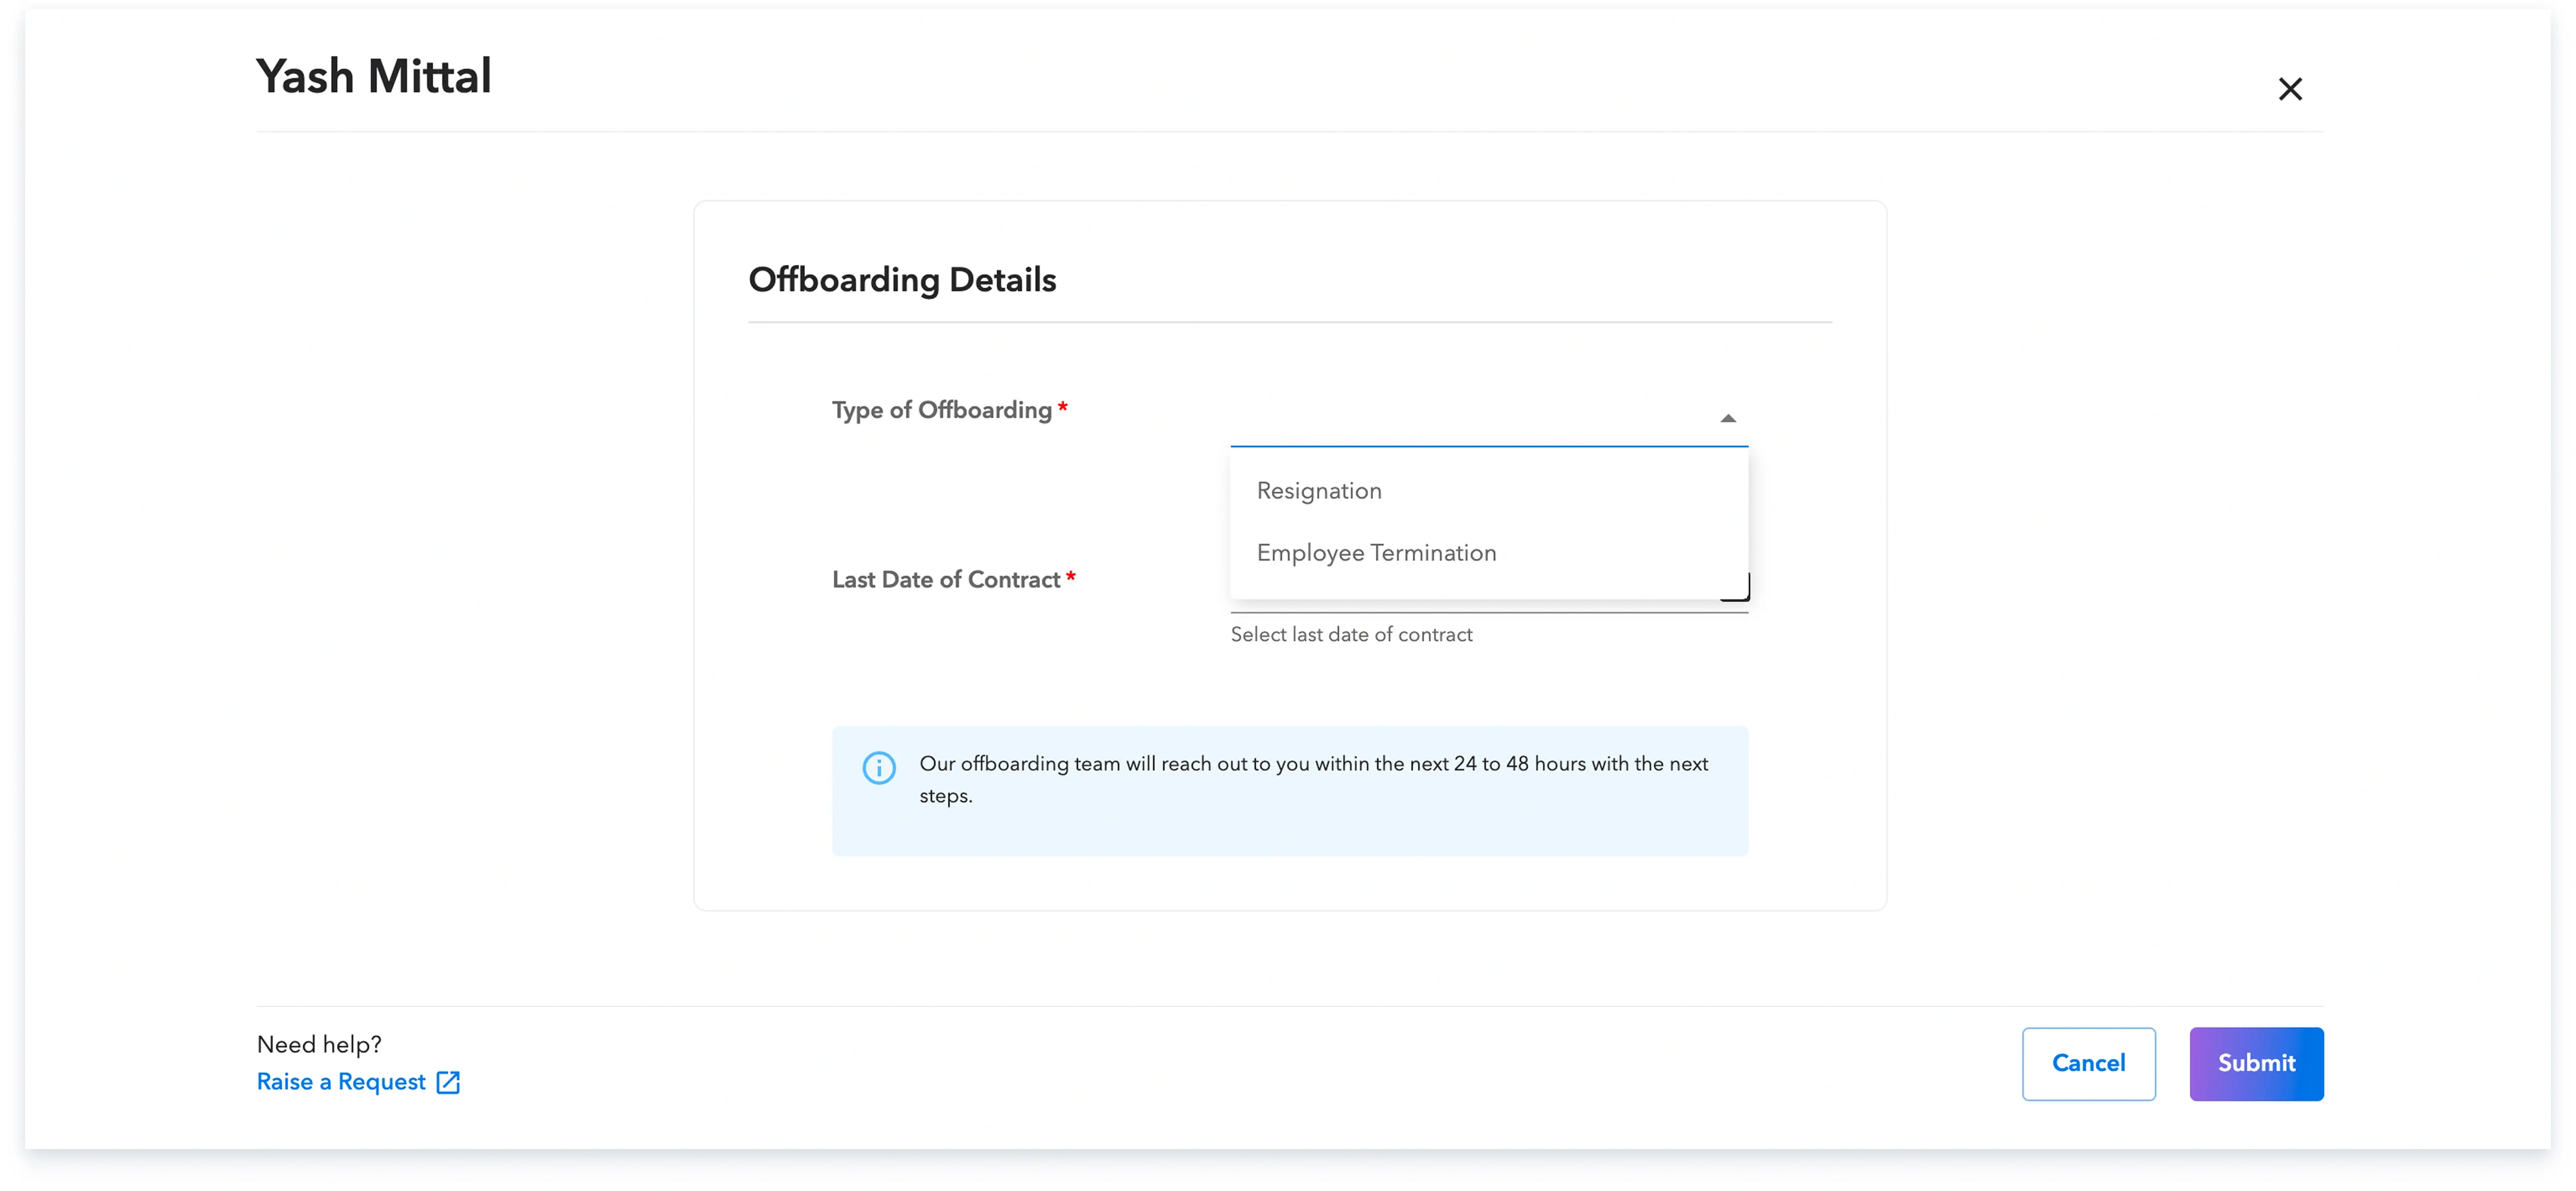Click the X to close the dialog
The image size is (2576, 1191).
(x=2290, y=88)
